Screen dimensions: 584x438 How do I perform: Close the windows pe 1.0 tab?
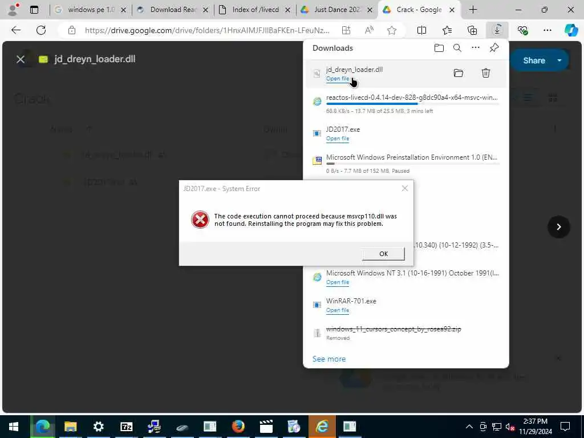point(124,10)
